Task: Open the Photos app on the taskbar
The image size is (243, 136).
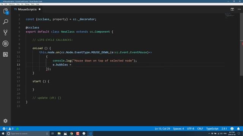Action: coord(65,133)
